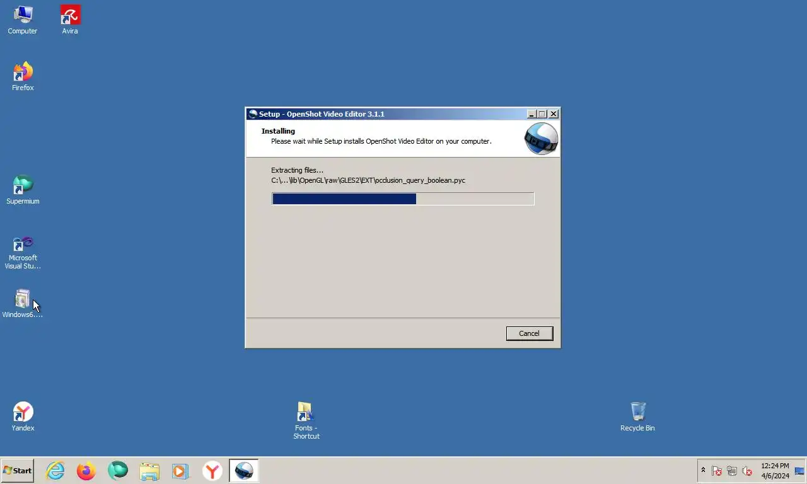Click the network status tray icon
Viewport: 807px width, 484px height.
pos(732,471)
